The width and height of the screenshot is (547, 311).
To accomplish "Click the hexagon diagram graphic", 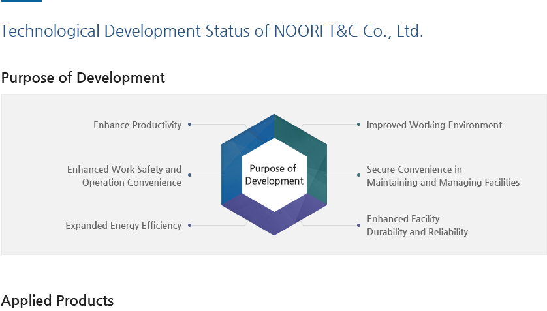I will pyautogui.click(x=274, y=175).
